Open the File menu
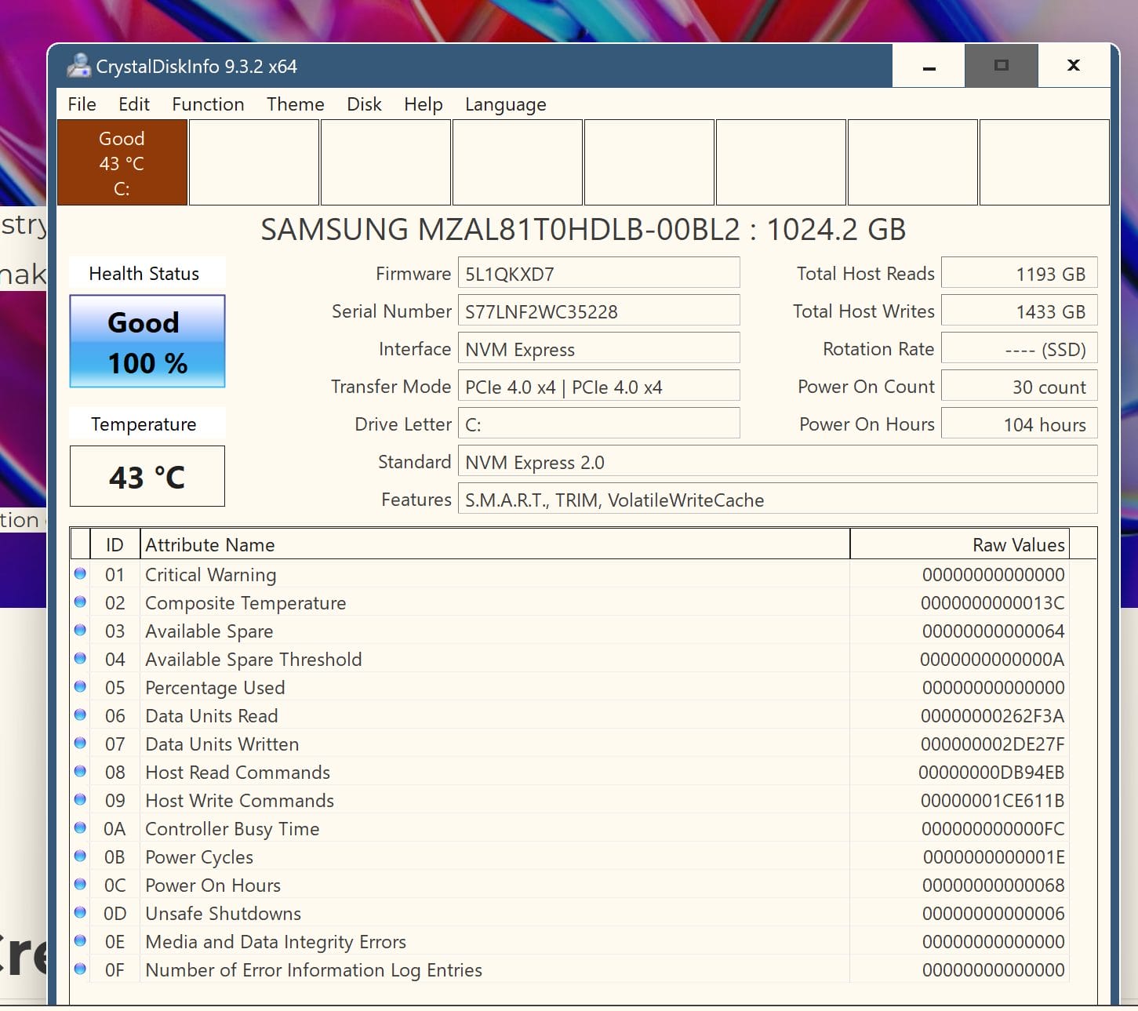 82,104
